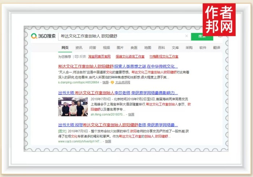Open the 问答 Q&A tab

pyautogui.click(x=93, y=48)
